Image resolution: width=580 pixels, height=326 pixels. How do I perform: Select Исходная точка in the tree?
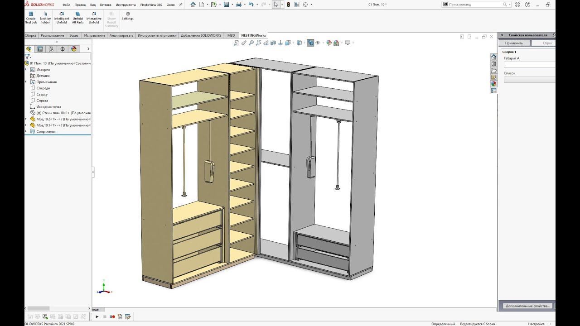[x=48, y=107]
